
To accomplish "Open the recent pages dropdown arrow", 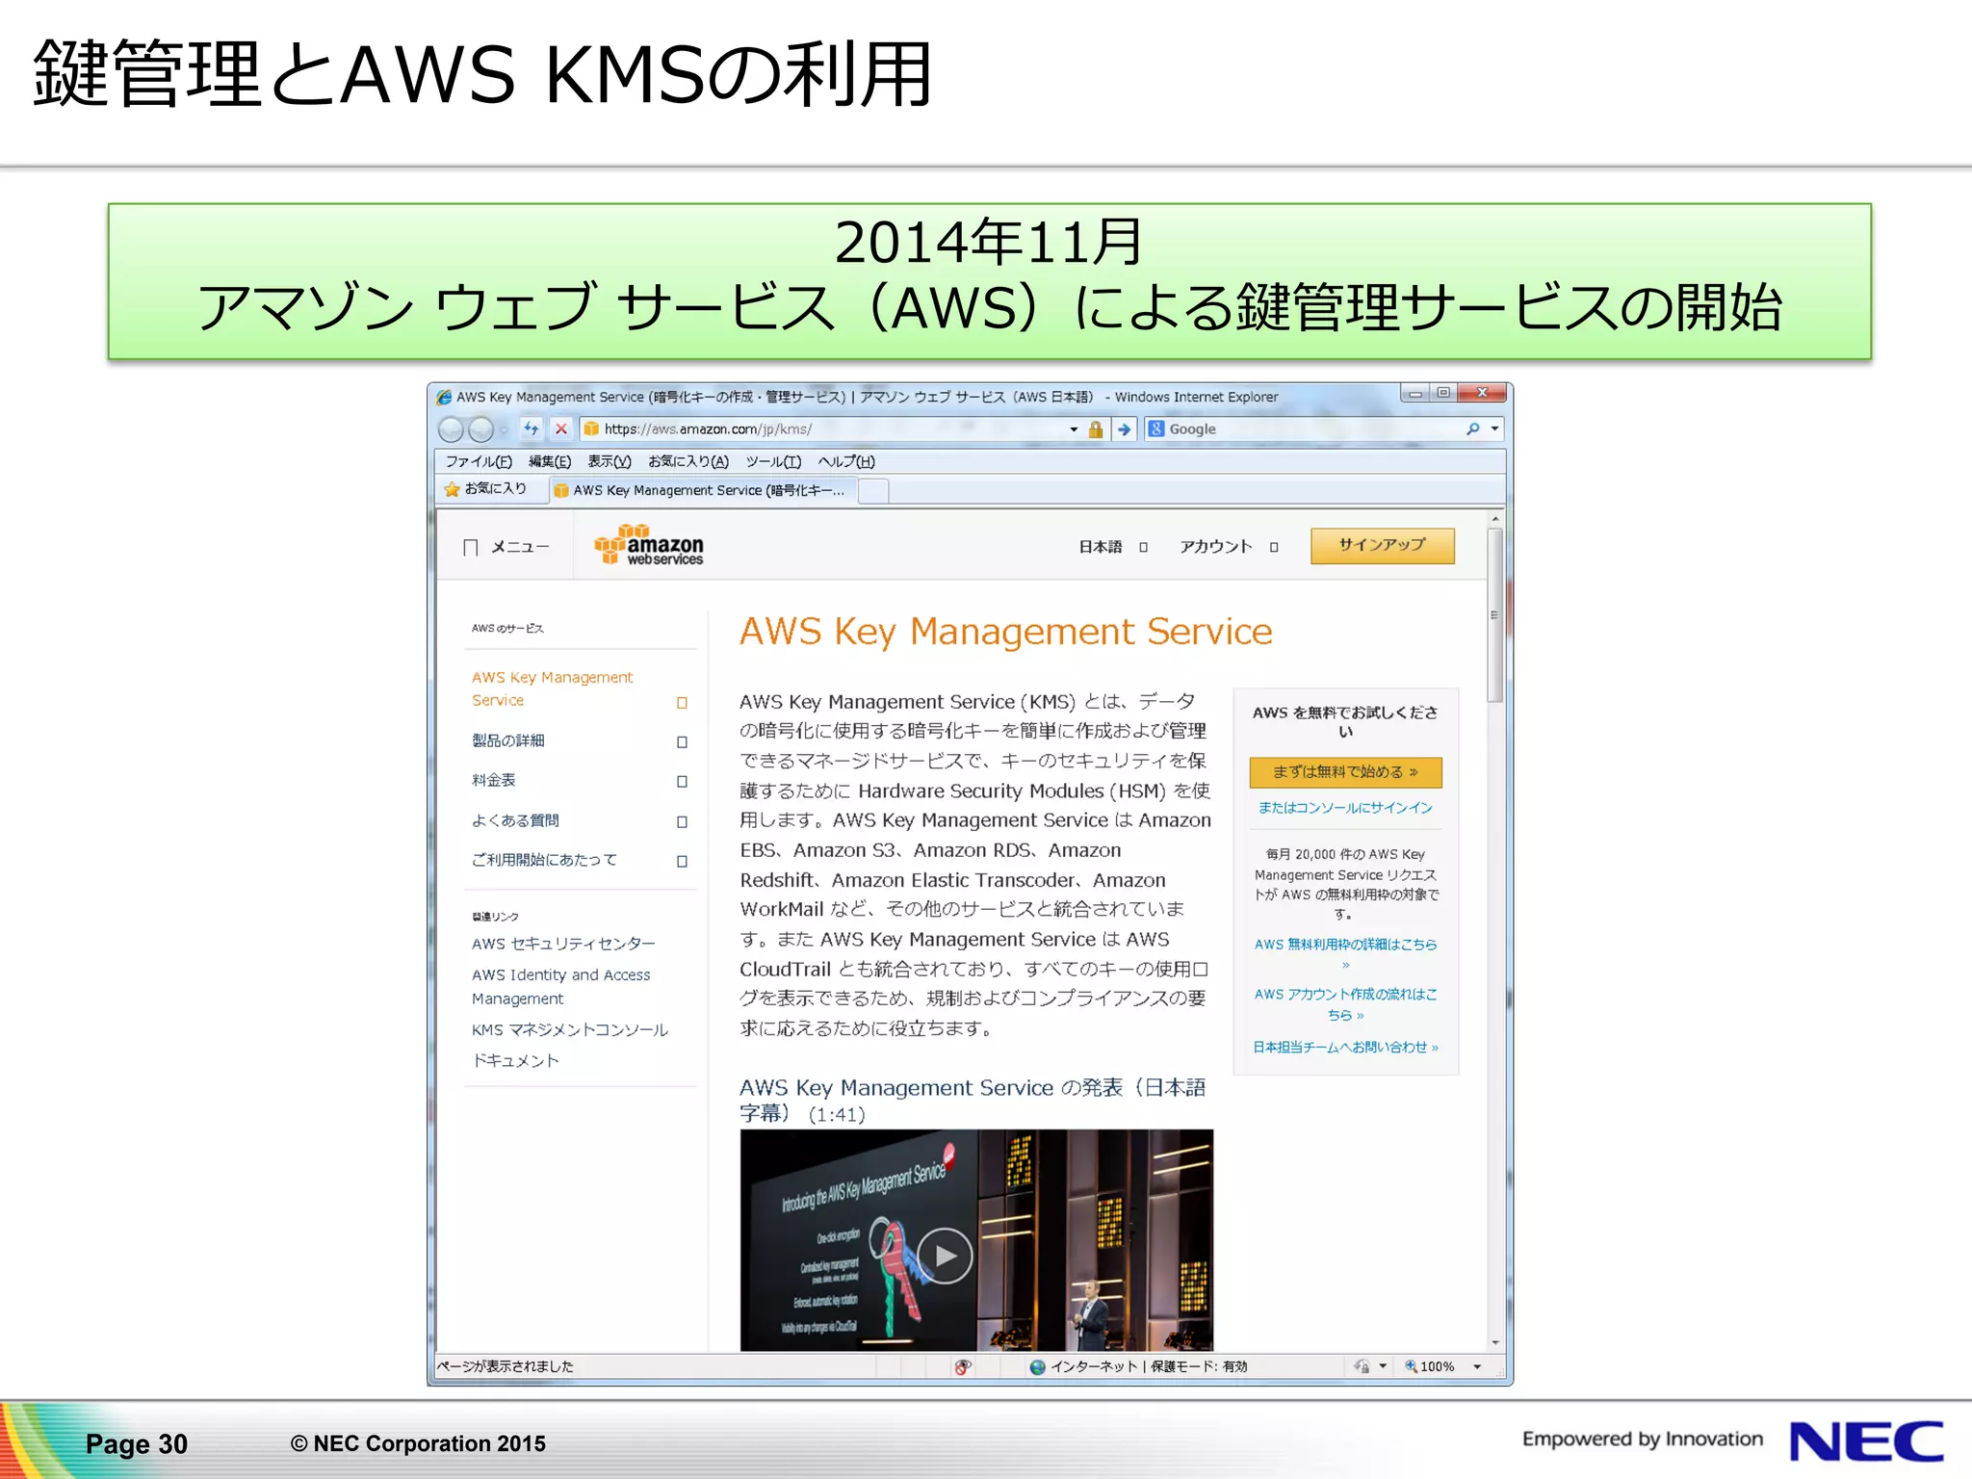I will click(x=504, y=430).
